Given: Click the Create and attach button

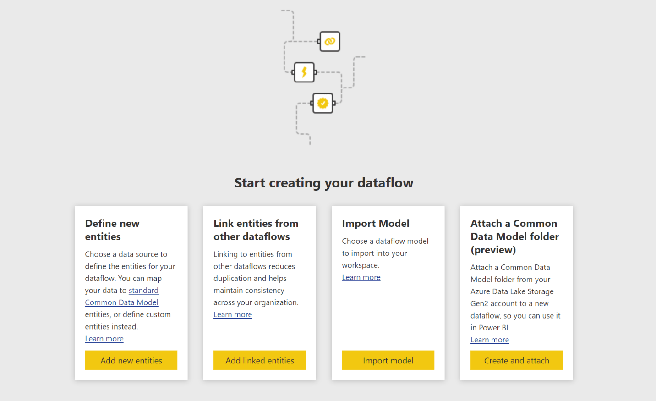Looking at the screenshot, I should pyautogui.click(x=516, y=360).
